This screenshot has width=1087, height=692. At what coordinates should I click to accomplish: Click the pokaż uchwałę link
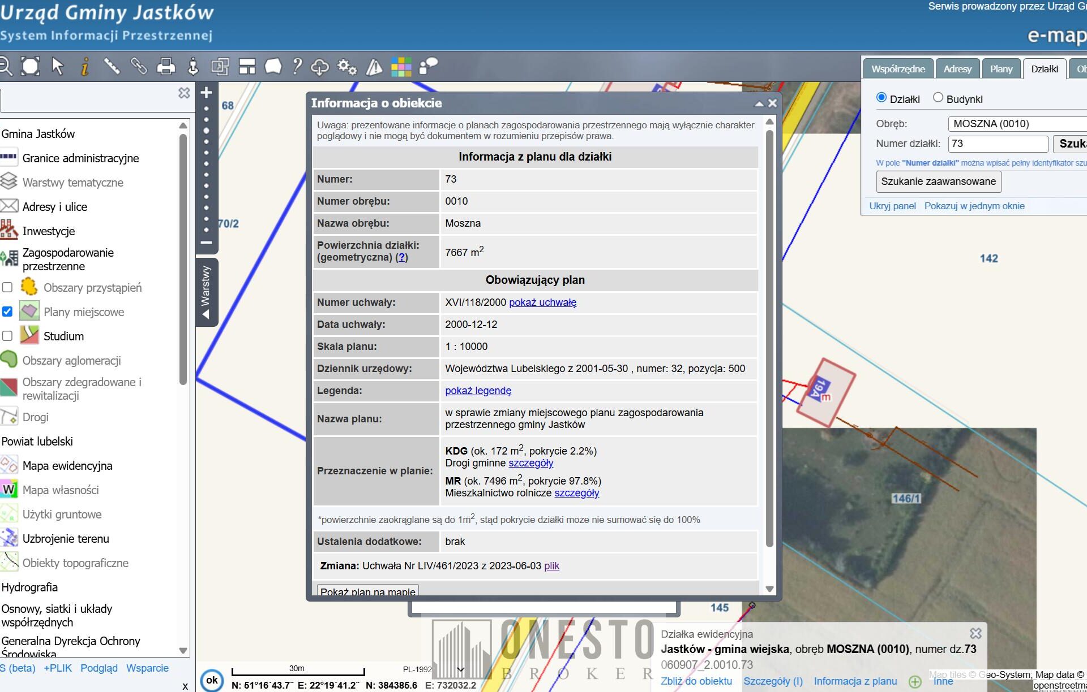click(x=542, y=302)
